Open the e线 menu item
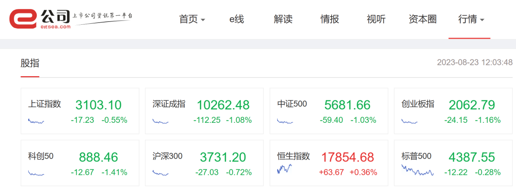Viewport: 516px width, 190px height. pyautogui.click(x=236, y=19)
